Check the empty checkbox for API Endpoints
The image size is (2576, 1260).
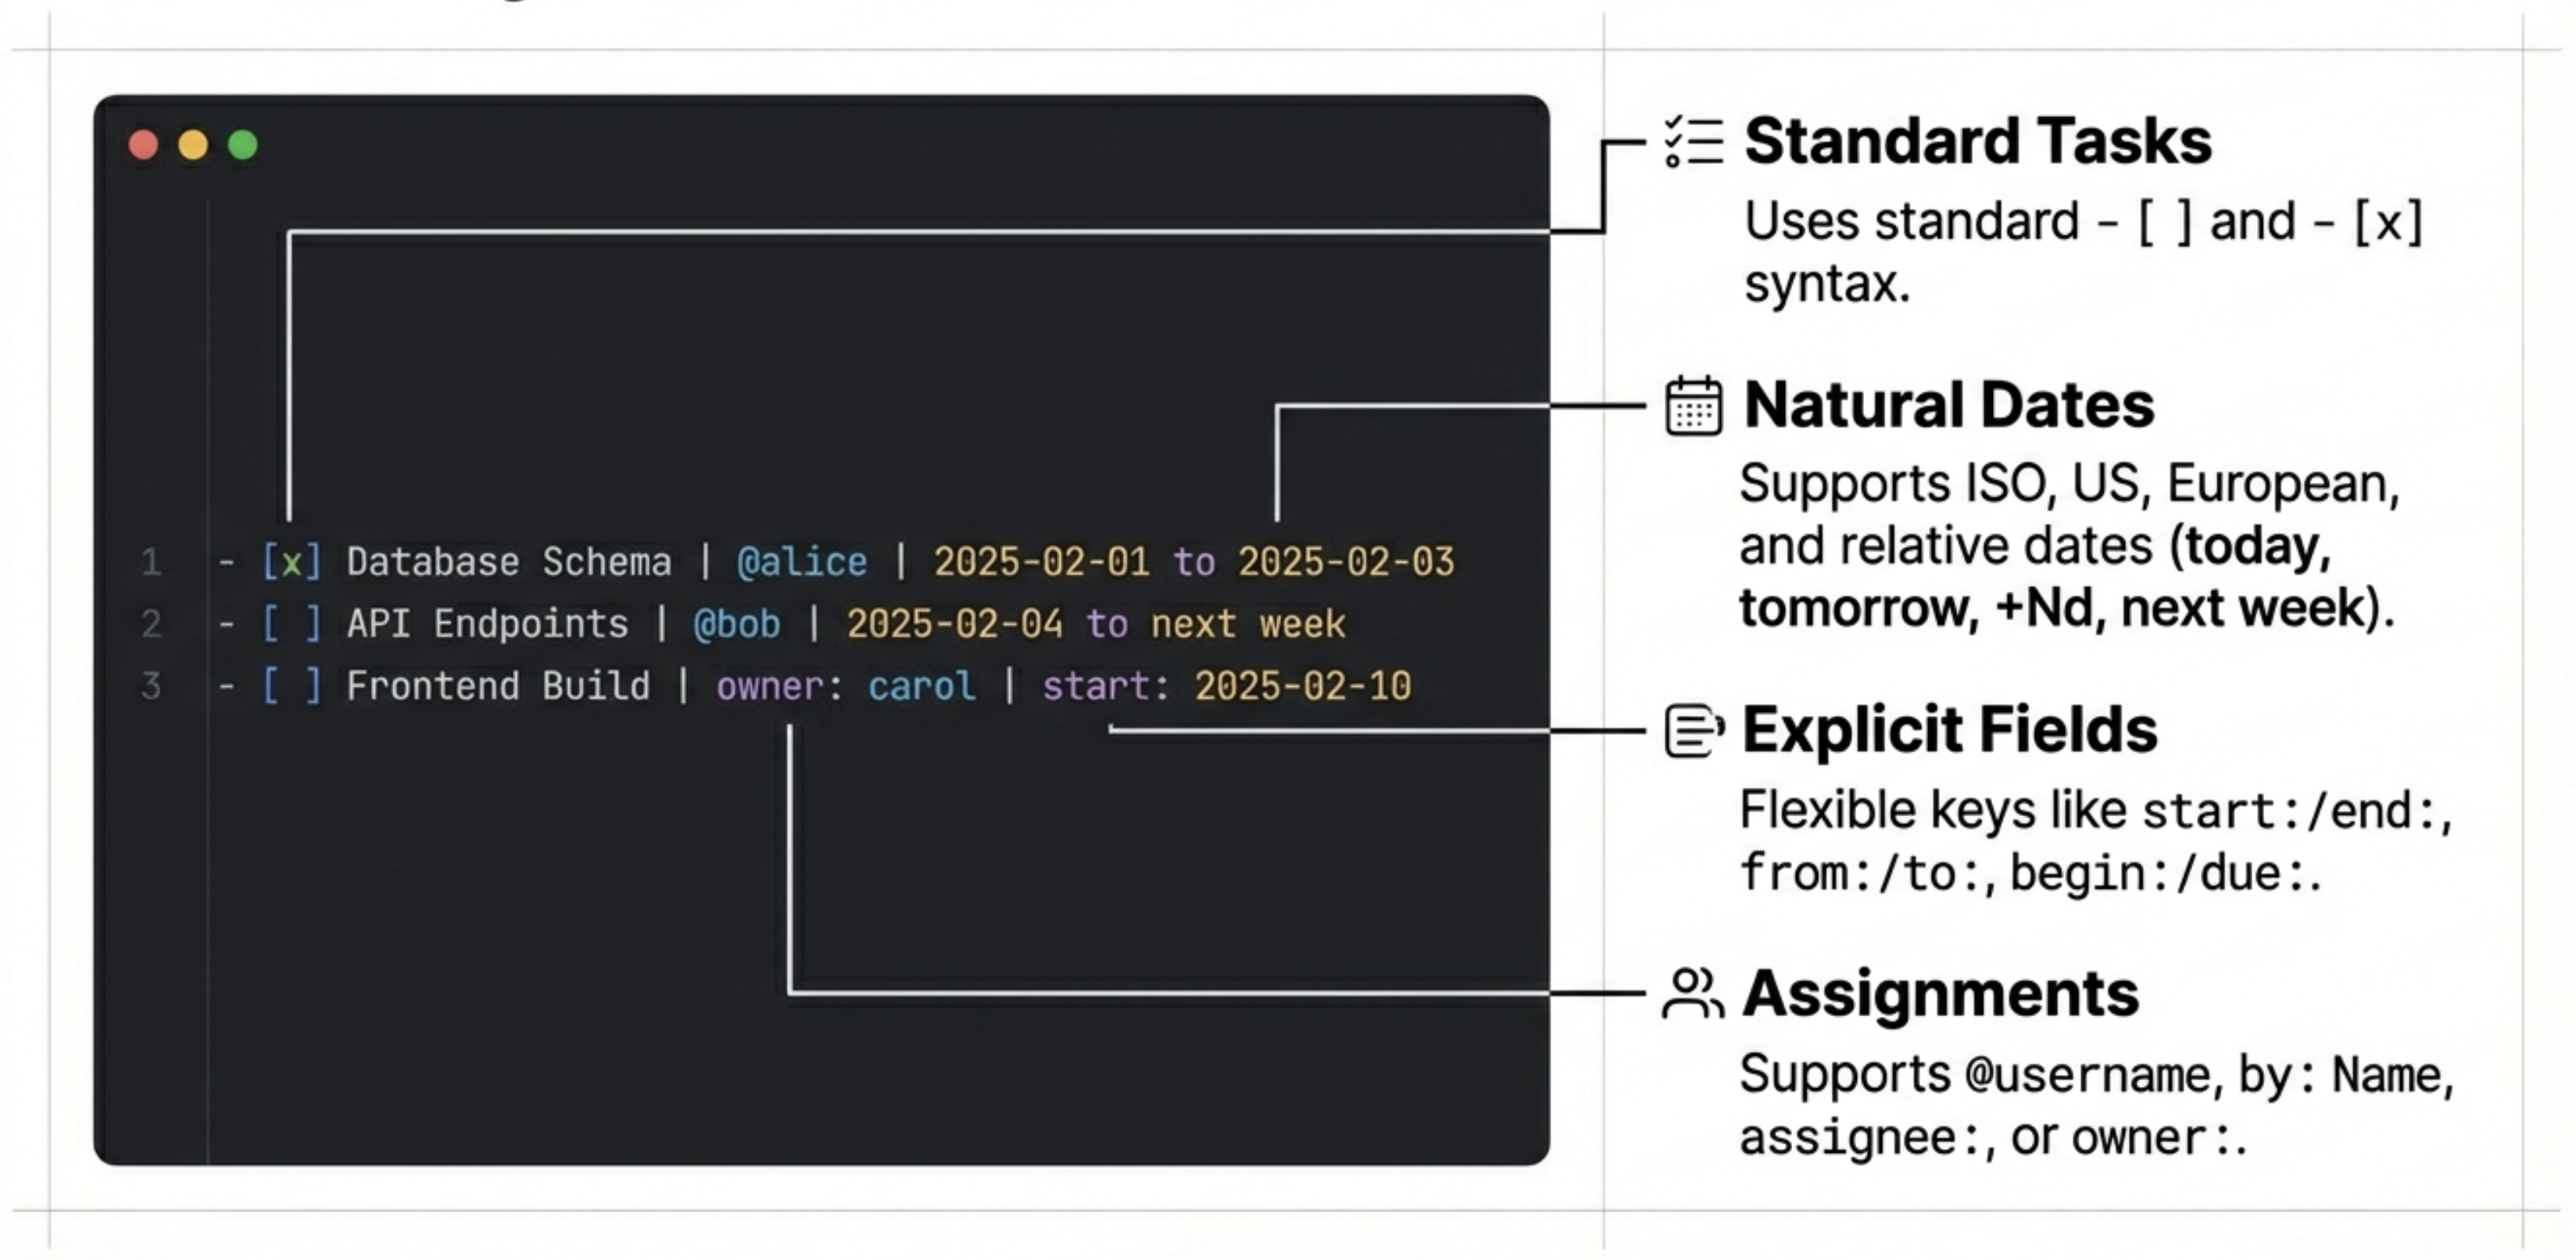coord(291,624)
